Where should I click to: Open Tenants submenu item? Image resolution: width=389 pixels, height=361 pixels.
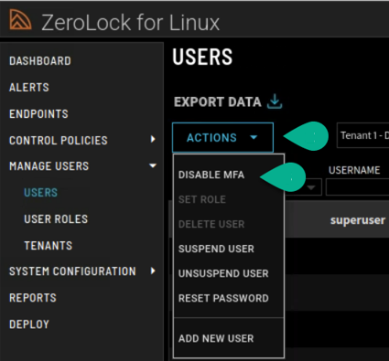point(49,246)
